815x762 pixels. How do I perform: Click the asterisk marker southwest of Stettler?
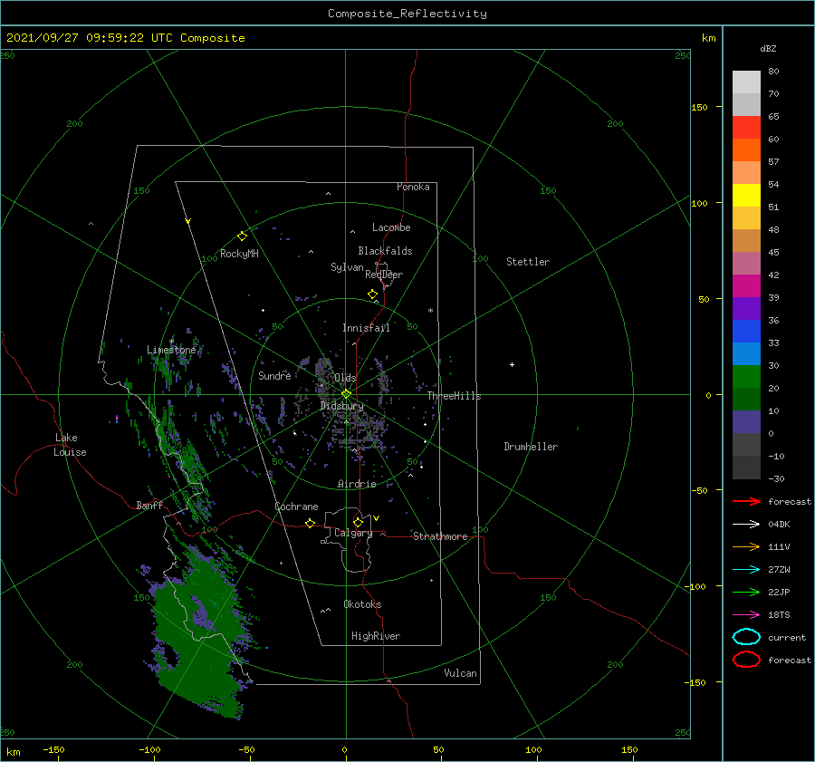(430, 311)
